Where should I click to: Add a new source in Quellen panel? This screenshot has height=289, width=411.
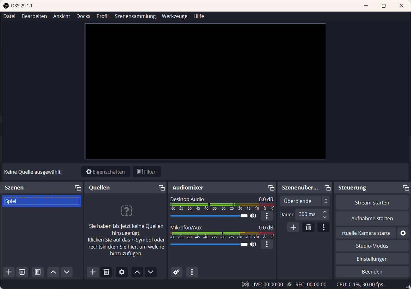point(93,272)
